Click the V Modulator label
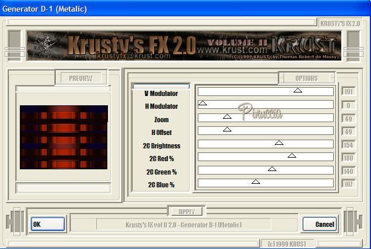 point(161,94)
